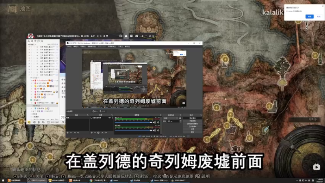The height and width of the screenshot is (183, 325).
Task: Click the 工作室模式 button in OBS controls
Action: 192,126
